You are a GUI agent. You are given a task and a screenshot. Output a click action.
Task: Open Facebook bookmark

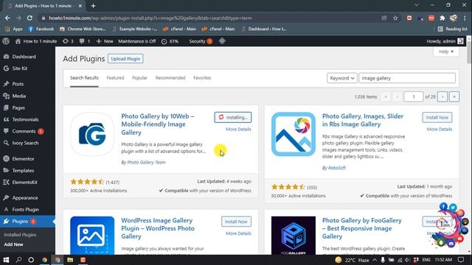(41, 29)
